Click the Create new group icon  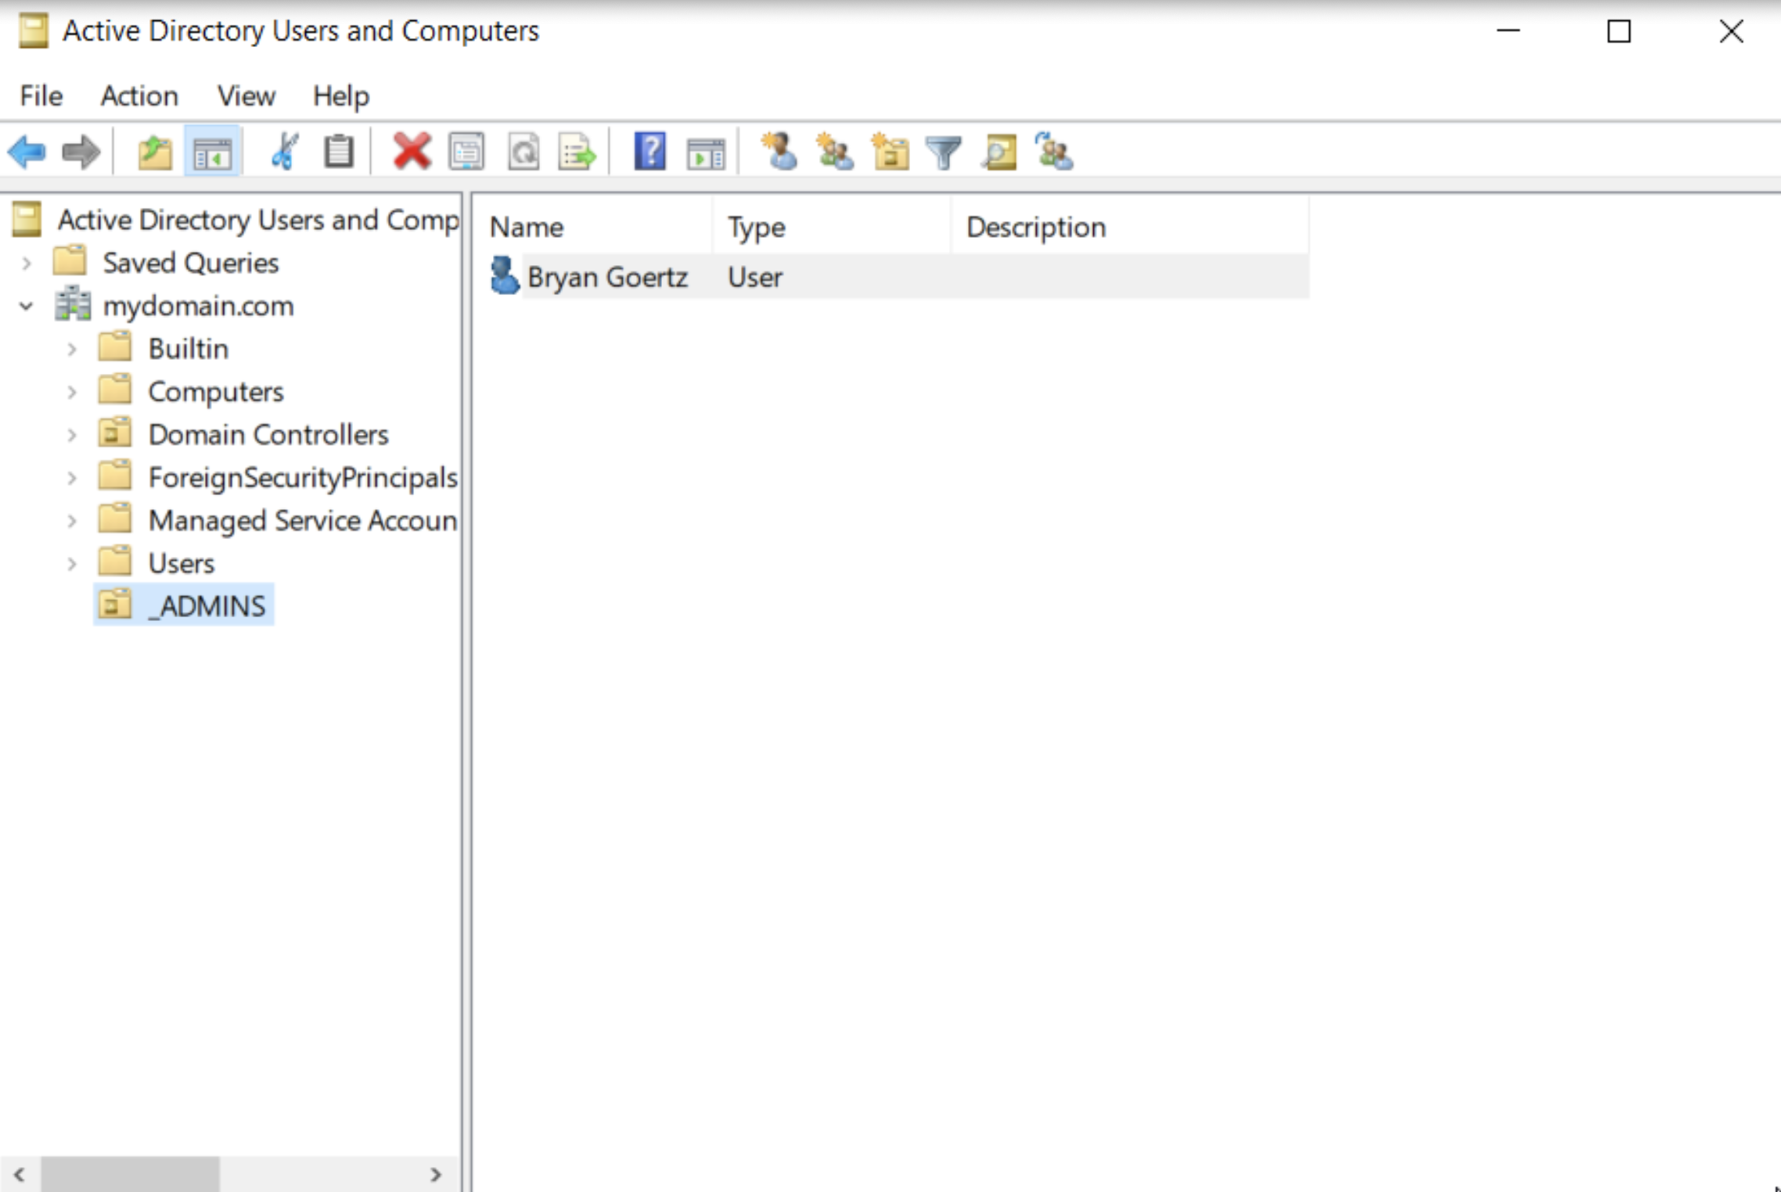coord(834,151)
